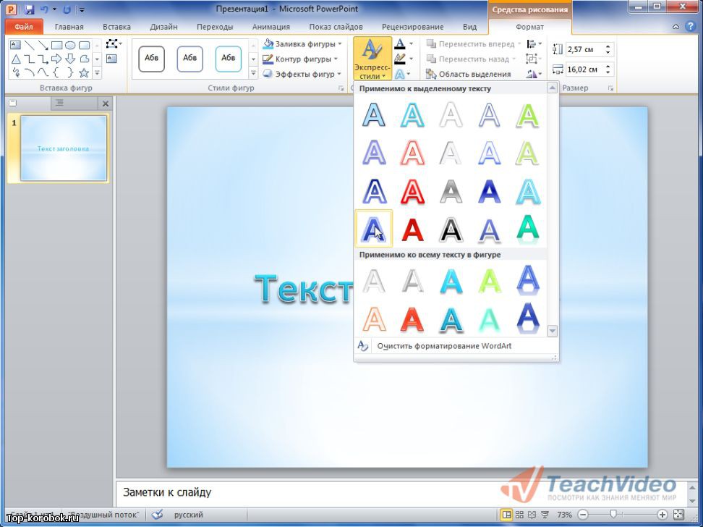This screenshot has width=703, height=527.
Task: Select the Text Box shape in the shapes gallery
Action: (x=15, y=45)
